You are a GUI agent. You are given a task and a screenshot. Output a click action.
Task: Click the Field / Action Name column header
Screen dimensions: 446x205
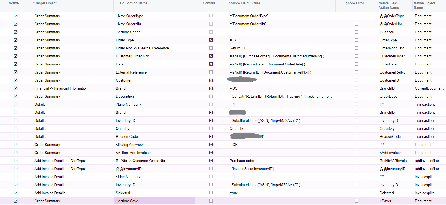click(x=132, y=3)
